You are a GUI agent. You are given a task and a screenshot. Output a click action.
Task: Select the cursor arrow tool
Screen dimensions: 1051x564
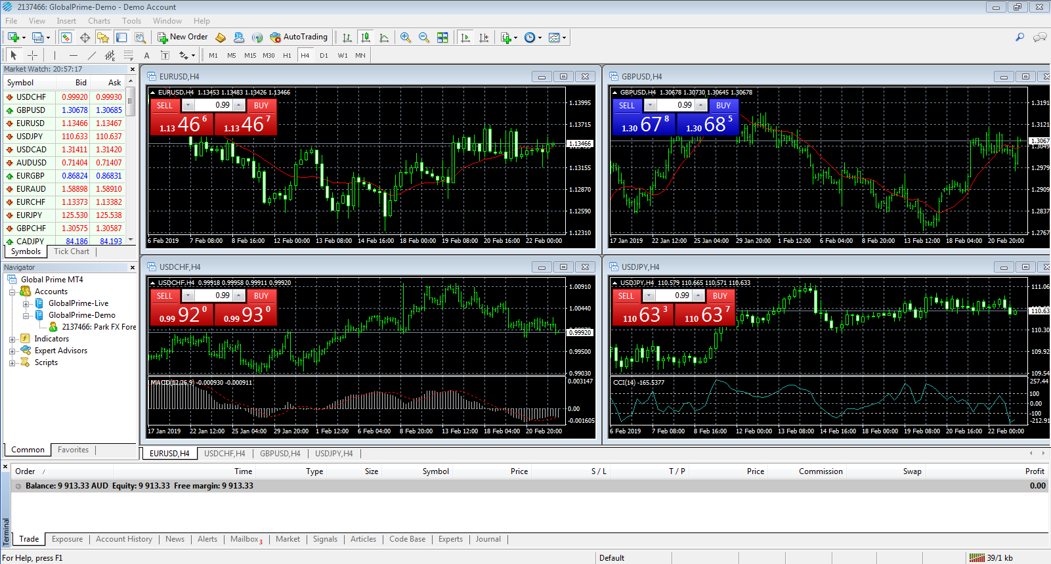14,55
